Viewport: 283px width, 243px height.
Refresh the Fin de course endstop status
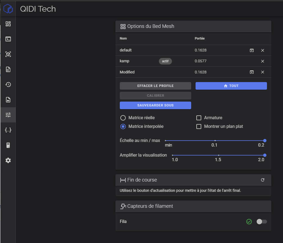pyautogui.click(x=263, y=180)
